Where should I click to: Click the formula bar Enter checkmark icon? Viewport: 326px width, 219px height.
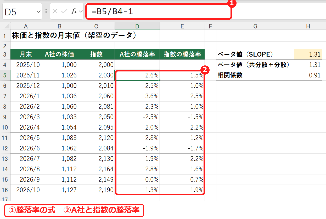point(64,11)
